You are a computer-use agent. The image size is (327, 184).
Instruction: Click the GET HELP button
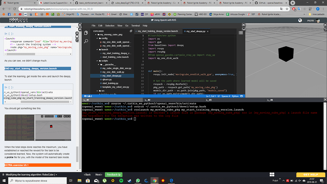(x=310, y=174)
